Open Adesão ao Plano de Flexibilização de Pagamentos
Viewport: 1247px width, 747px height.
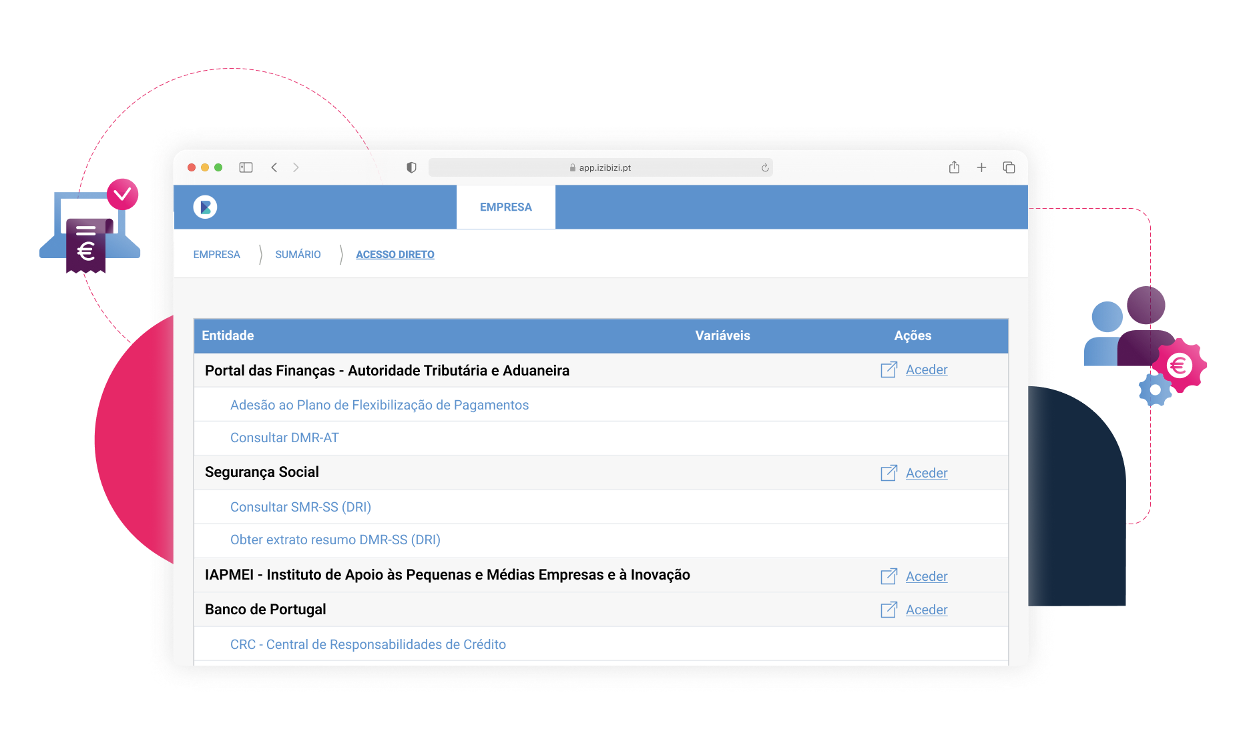[x=379, y=405]
